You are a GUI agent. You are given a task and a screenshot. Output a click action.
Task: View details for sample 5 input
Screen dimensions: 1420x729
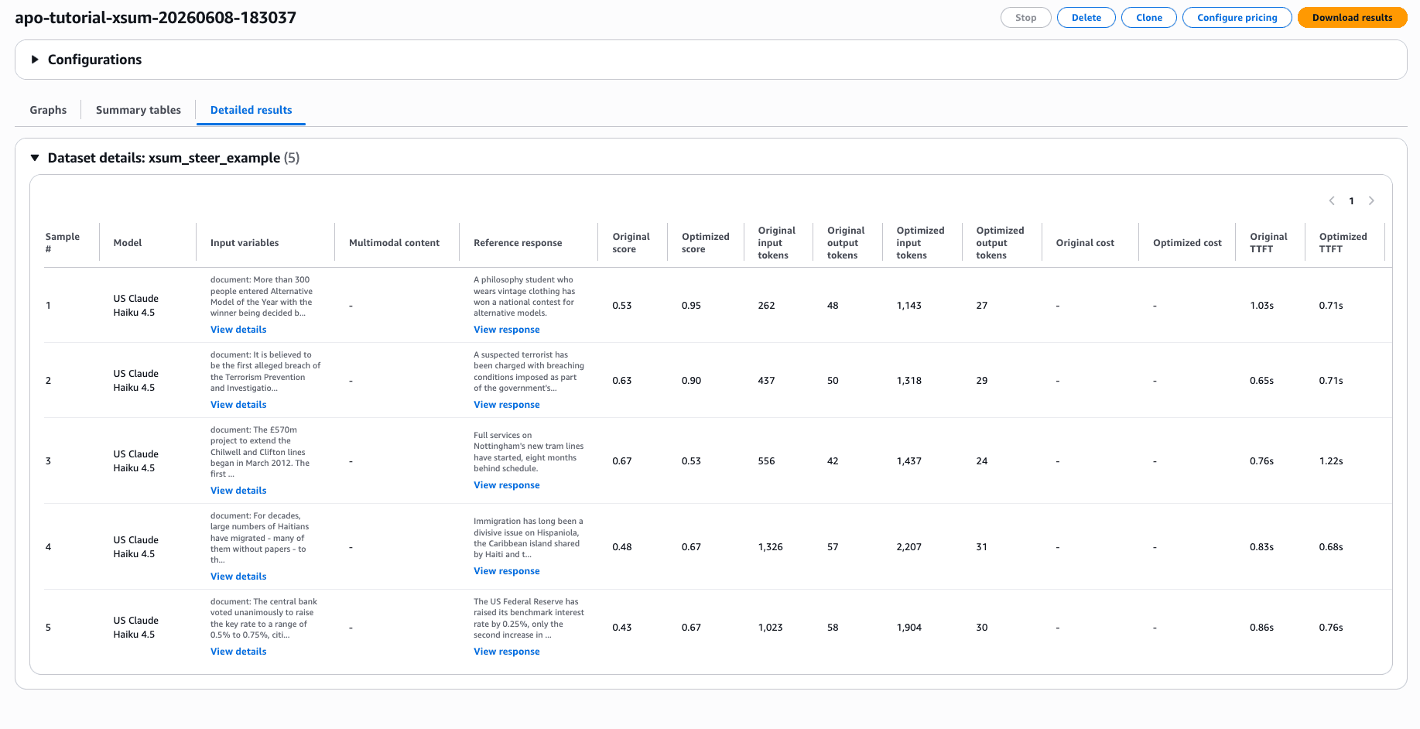238,652
